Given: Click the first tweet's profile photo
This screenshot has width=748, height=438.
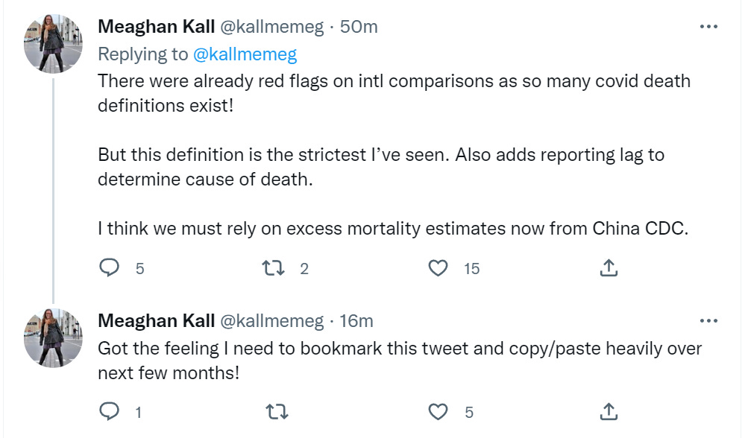Looking at the screenshot, I should tap(53, 43).
